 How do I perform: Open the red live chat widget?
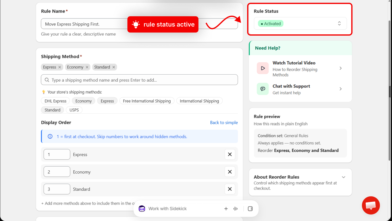coord(371,205)
